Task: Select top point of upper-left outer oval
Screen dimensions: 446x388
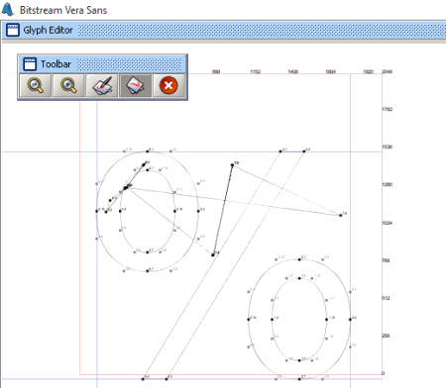Action: coord(148,151)
